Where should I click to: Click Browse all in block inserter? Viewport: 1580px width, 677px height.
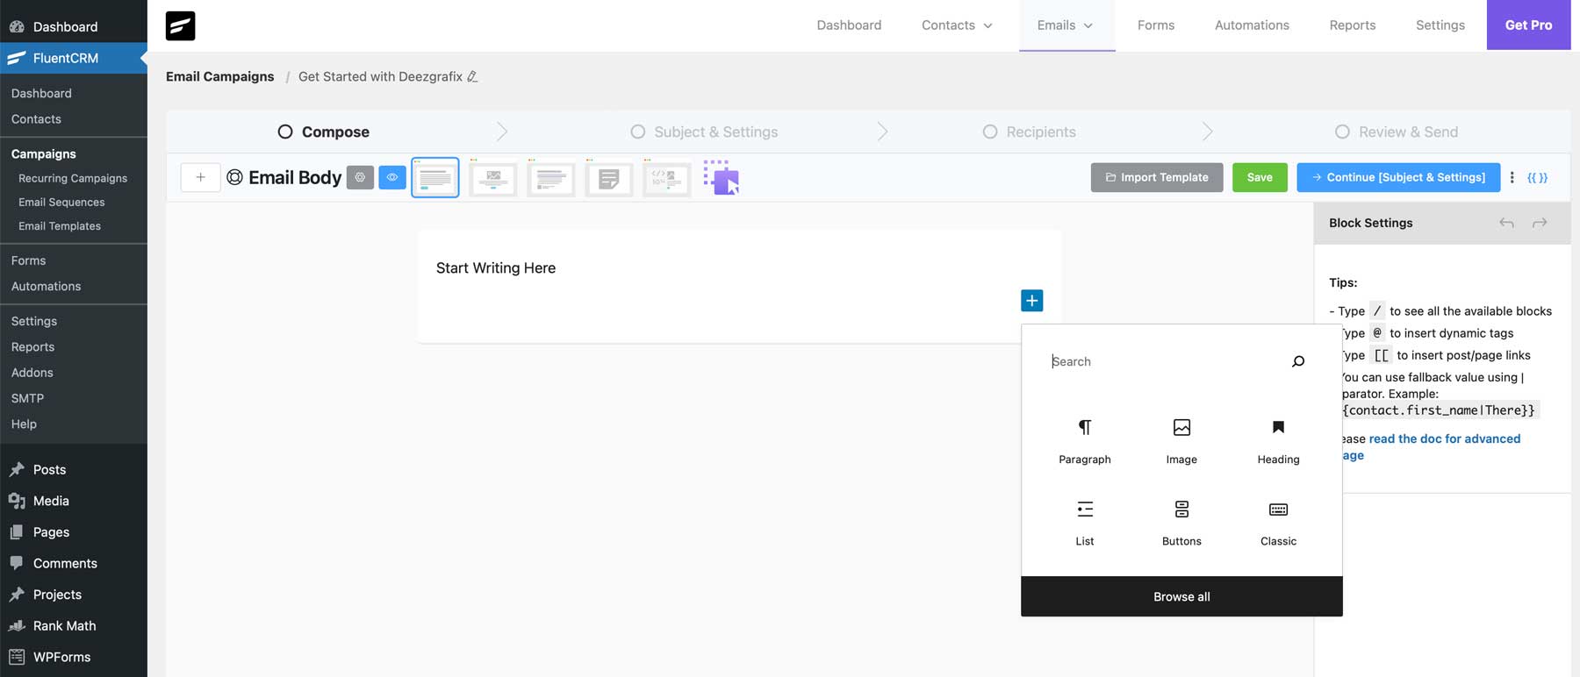pyautogui.click(x=1181, y=596)
